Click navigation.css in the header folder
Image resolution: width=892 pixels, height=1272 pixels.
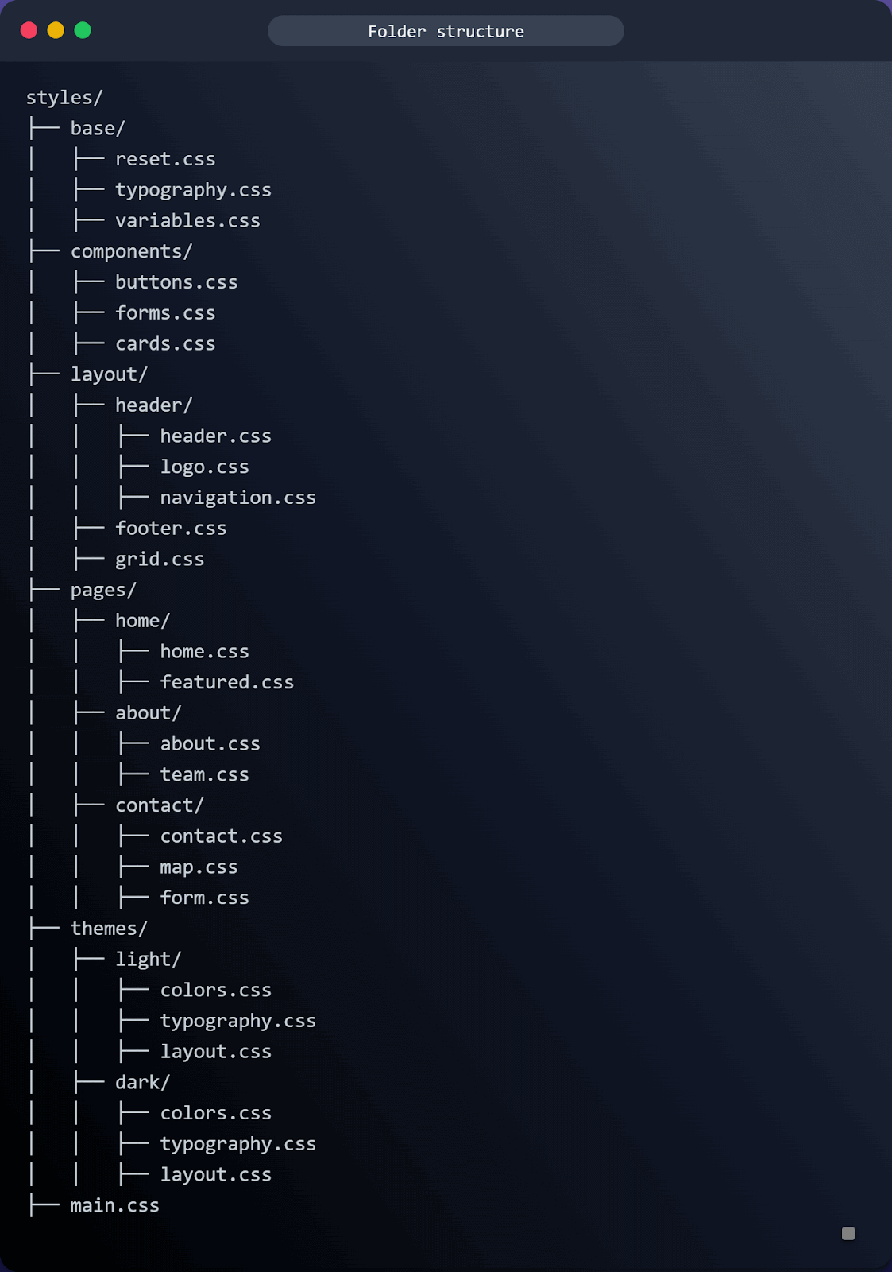click(x=237, y=497)
